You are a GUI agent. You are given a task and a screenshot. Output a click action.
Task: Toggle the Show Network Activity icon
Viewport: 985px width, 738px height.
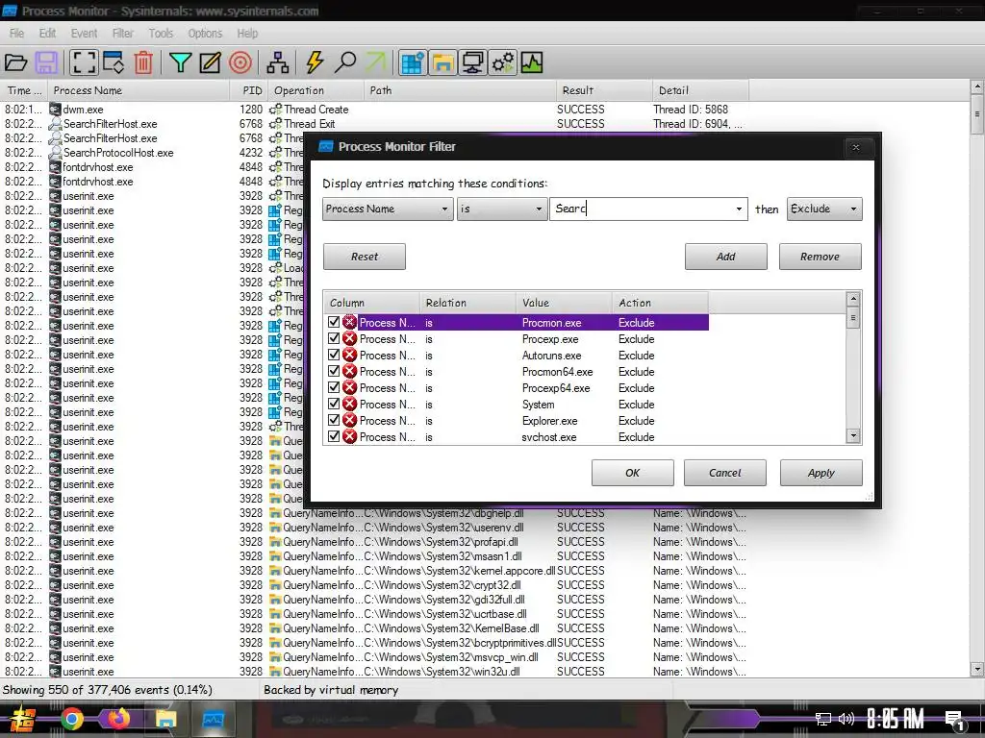[473, 62]
